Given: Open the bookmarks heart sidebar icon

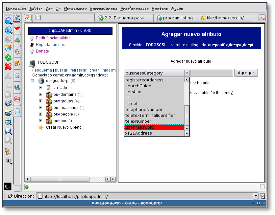Looking at the screenshot, I should (x=17, y=28).
